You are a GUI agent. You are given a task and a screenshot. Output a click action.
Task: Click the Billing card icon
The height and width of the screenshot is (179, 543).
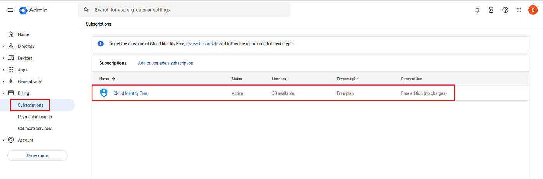(x=11, y=93)
